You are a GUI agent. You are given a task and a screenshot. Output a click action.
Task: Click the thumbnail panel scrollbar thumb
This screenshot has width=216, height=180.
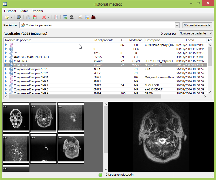106,129
